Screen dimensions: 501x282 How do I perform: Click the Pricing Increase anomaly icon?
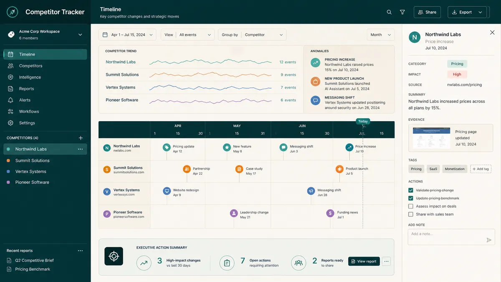[315, 62]
